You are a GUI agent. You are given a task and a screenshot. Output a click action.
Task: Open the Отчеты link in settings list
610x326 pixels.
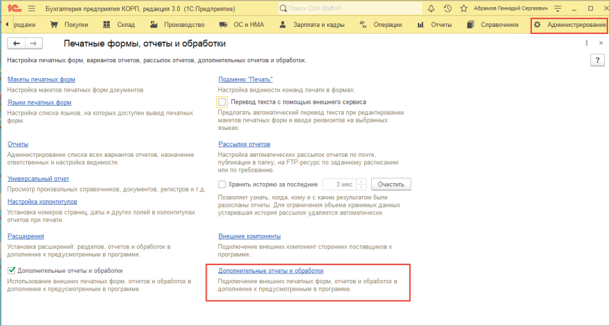[x=18, y=144]
